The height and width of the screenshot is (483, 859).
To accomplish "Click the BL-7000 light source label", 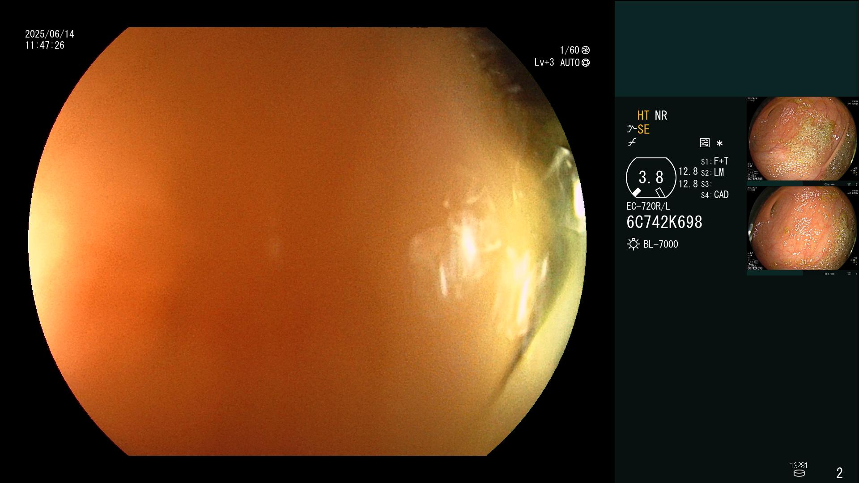I will pyautogui.click(x=661, y=244).
